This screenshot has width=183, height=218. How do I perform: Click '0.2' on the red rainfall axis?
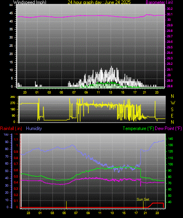pos(16,195)
